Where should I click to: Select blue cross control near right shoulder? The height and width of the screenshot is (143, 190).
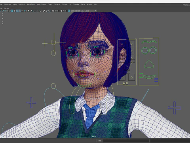click(175, 108)
